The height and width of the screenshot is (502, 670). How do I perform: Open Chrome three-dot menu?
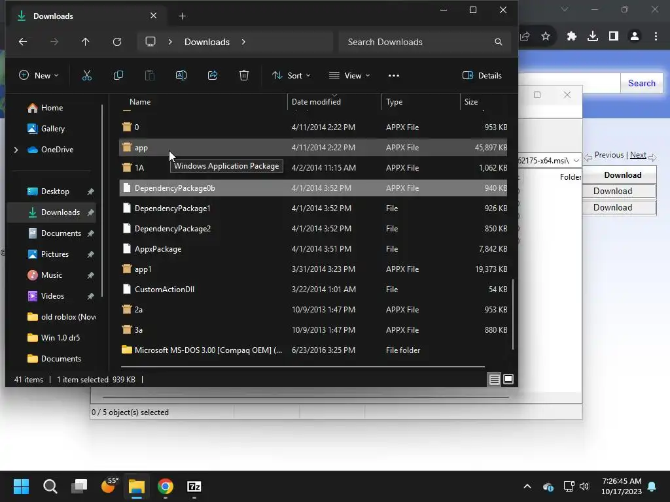click(656, 37)
